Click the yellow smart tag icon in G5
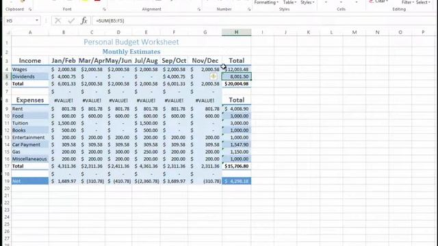The width and height of the screenshot is (438, 246). [213, 77]
